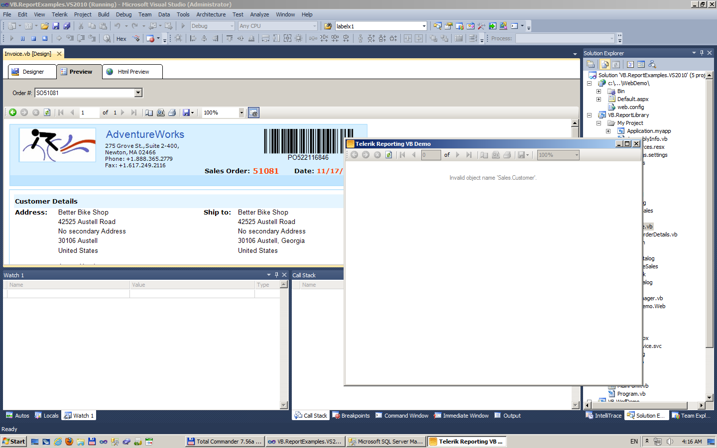Click the page number field in Invoice preview

pos(89,112)
